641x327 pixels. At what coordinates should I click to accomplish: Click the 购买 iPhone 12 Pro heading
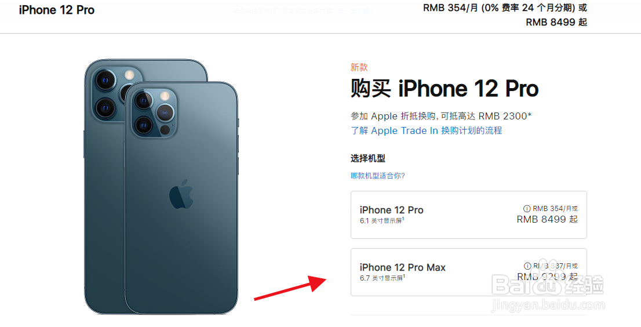click(x=445, y=89)
